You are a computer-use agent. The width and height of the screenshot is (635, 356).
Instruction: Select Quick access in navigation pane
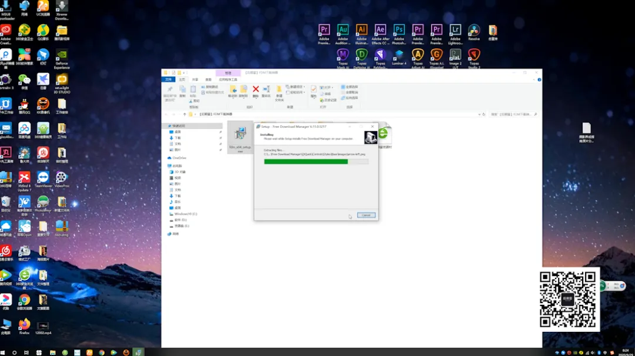[178, 125]
